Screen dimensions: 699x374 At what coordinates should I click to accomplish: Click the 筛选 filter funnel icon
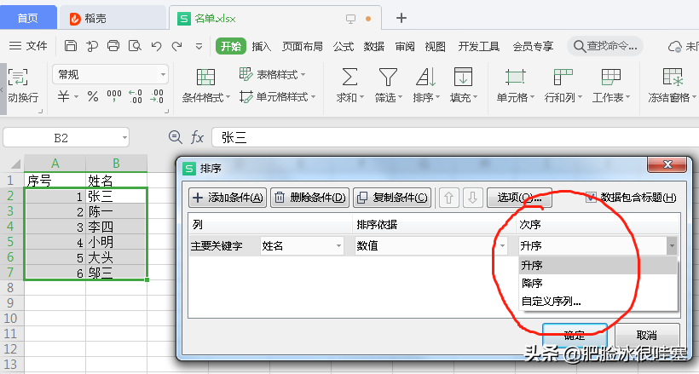[x=388, y=78]
